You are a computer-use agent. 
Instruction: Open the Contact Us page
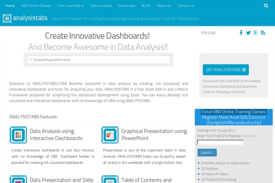(186, 6)
